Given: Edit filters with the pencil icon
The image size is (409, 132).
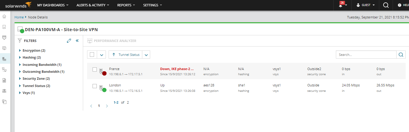Looking at the screenshot, I should point(69,40).
